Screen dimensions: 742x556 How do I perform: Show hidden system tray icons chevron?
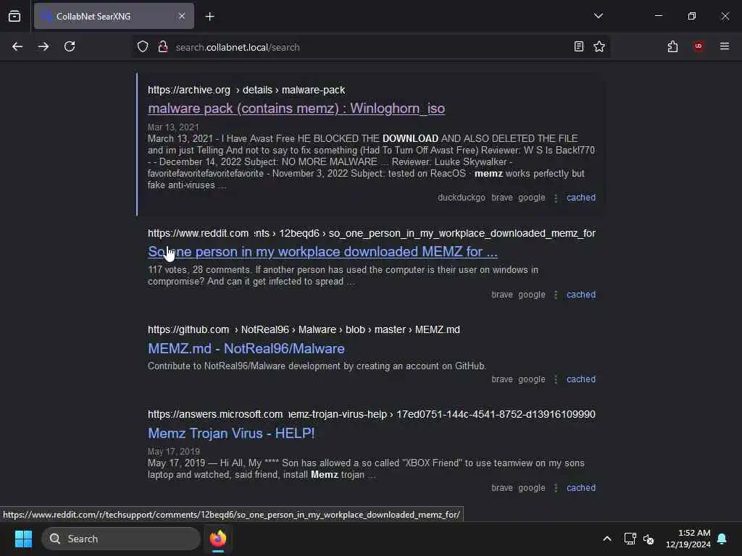click(606, 539)
